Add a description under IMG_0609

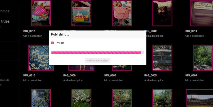[73, 80]
